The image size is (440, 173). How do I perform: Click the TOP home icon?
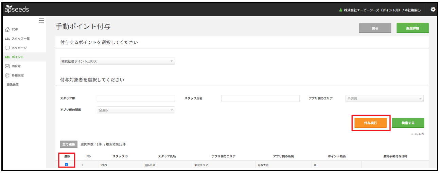7,29
